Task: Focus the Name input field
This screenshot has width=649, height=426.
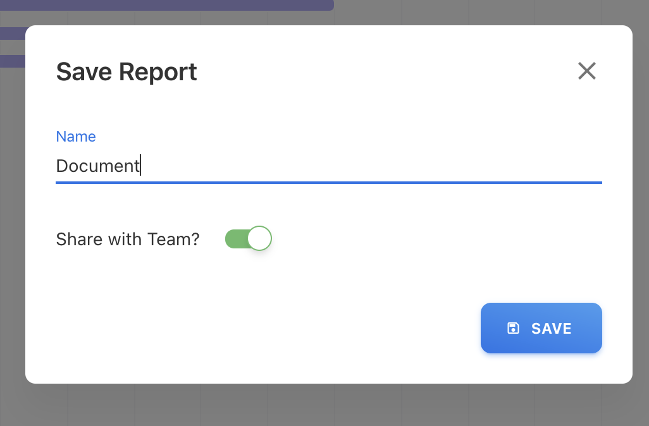Action: pos(328,166)
